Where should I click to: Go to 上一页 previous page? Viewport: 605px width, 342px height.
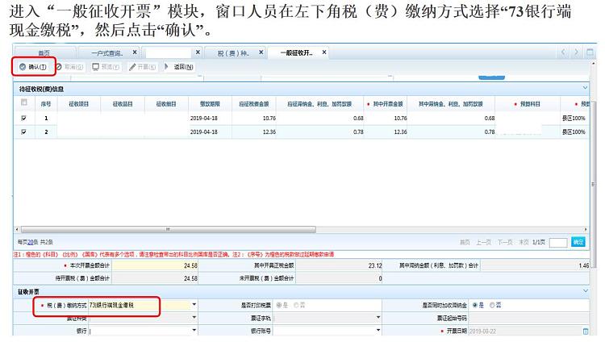click(x=483, y=242)
